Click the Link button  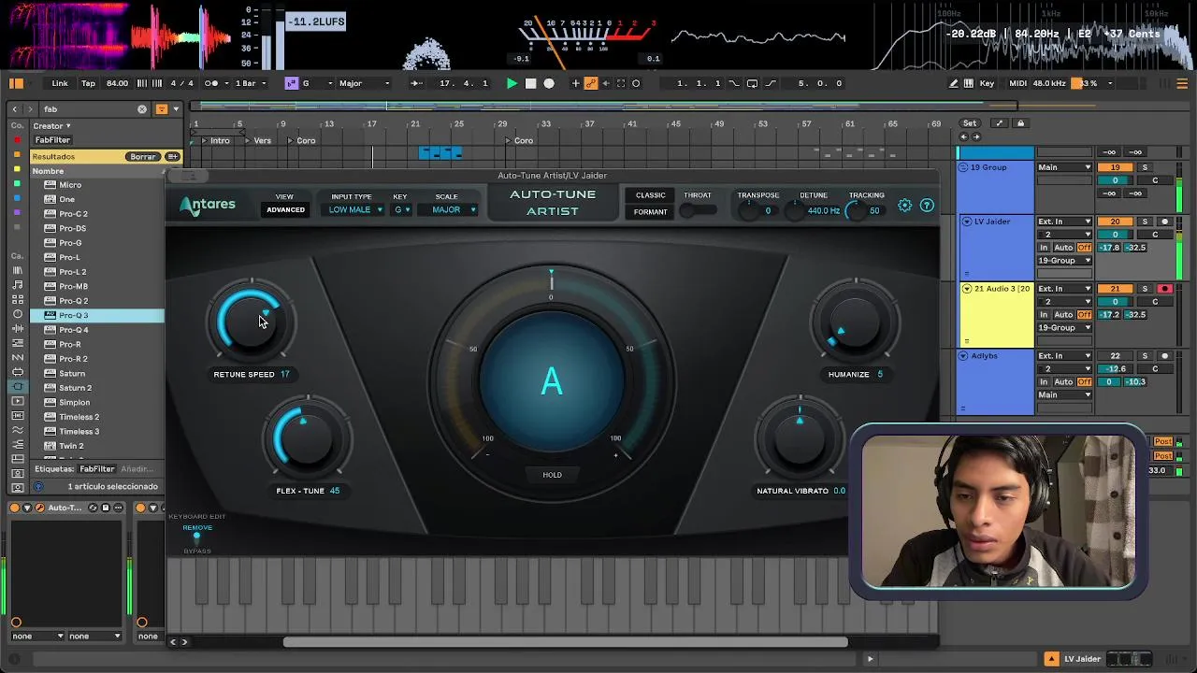coord(60,83)
